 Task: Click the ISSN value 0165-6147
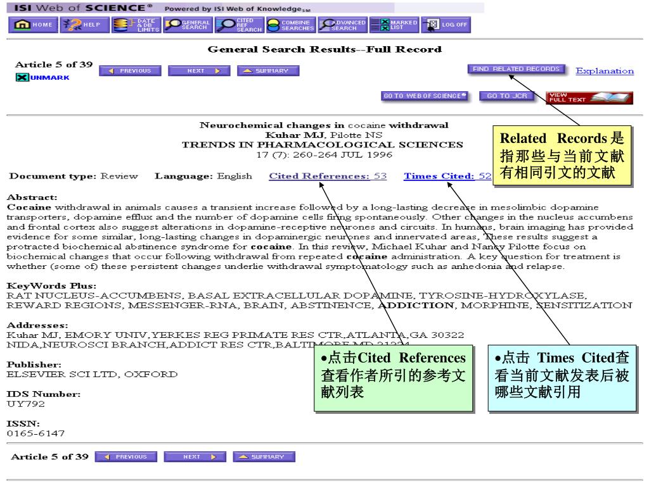(x=35, y=433)
